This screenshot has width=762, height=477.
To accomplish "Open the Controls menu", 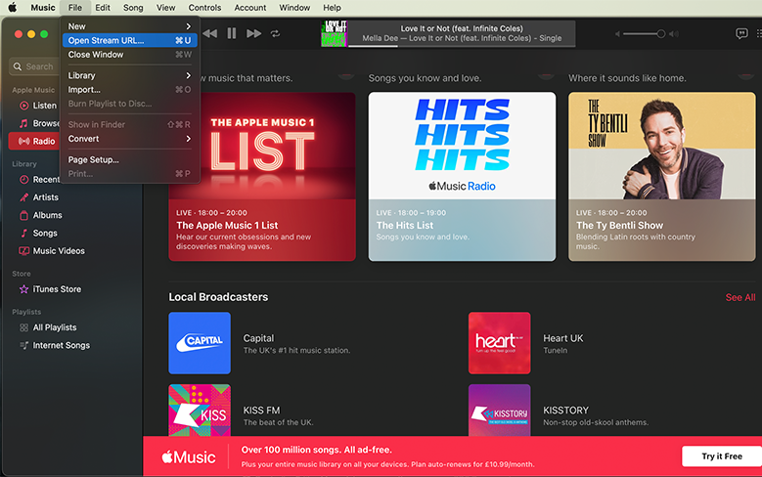I will click(204, 8).
